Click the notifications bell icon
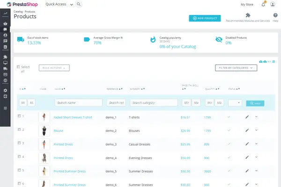Screen dimensions: 281x187 [263, 4]
